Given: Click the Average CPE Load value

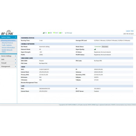Looking at the screenshot, I should click(112, 40).
